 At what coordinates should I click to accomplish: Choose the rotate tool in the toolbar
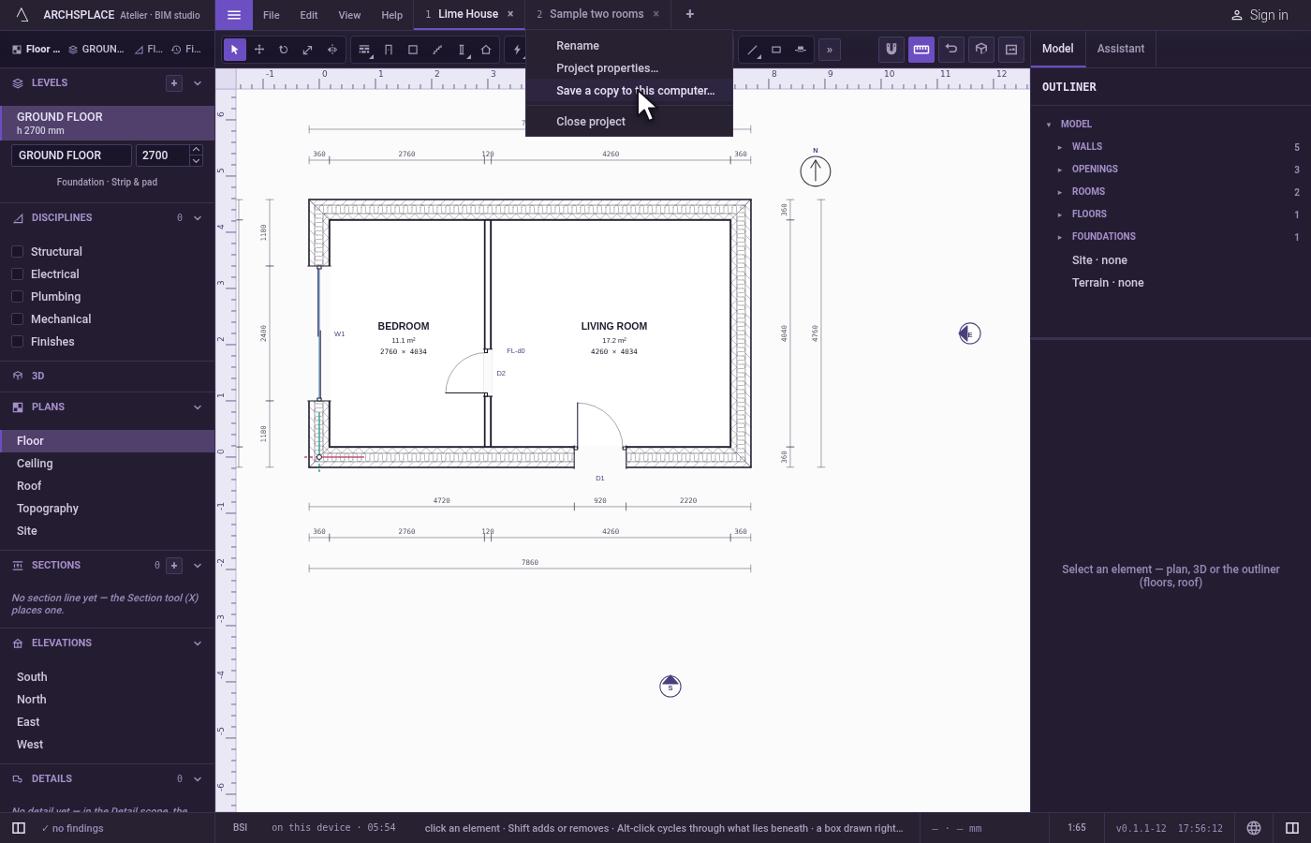click(x=283, y=50)
